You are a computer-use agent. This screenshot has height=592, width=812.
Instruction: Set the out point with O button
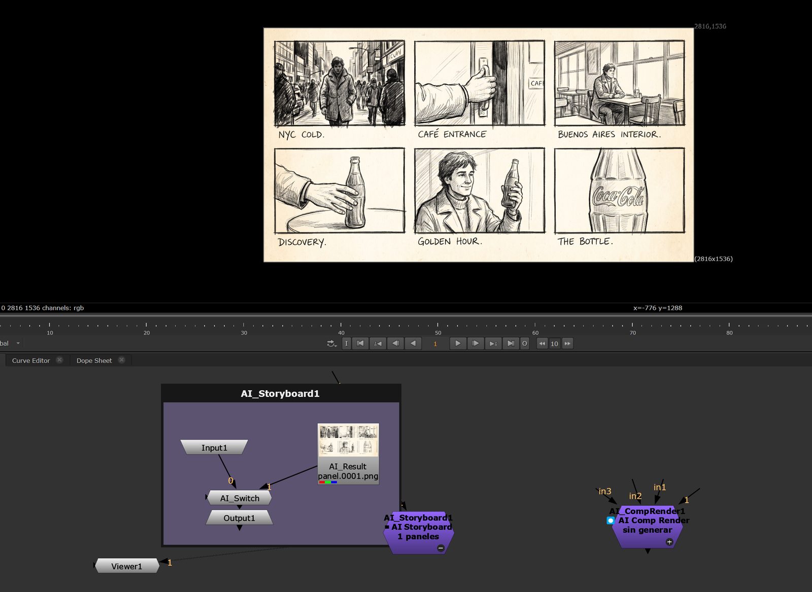(525, 344)
